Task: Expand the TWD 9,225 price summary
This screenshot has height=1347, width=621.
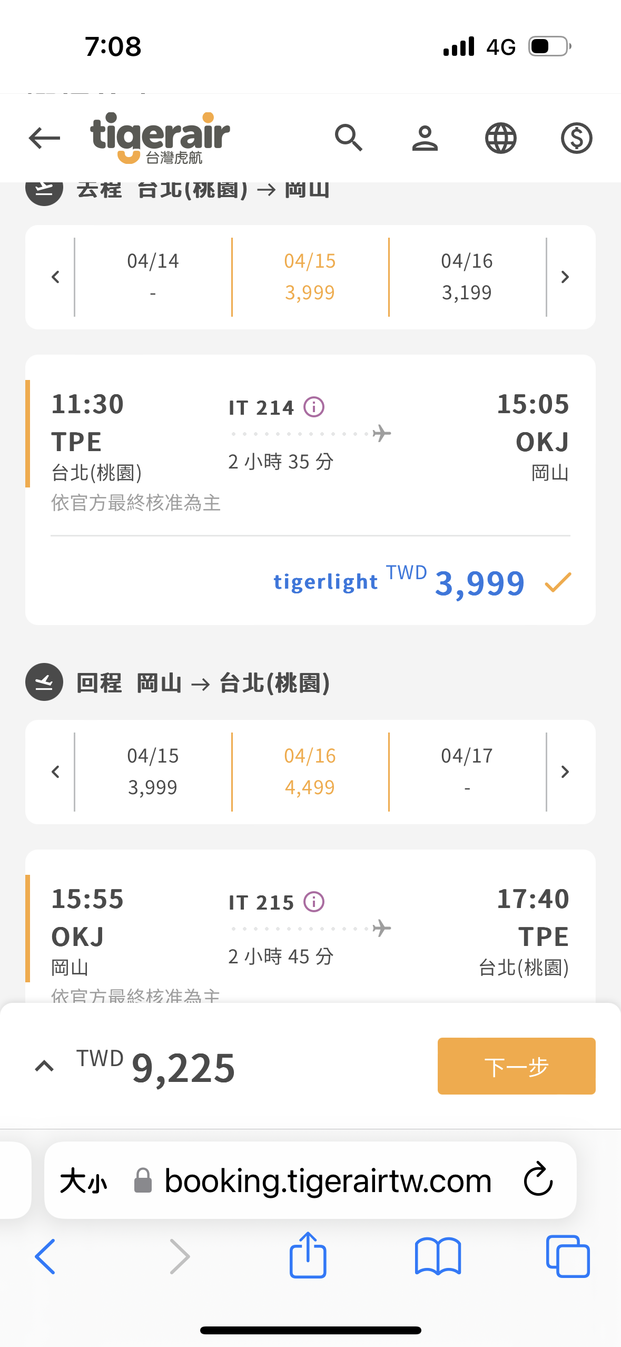Action: pos(44,1066)
